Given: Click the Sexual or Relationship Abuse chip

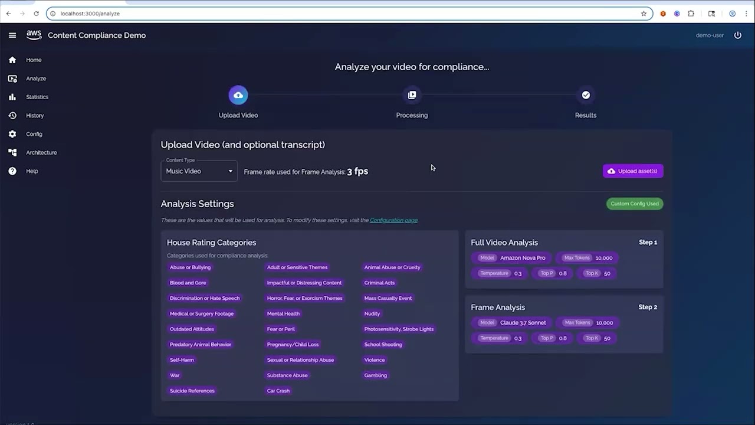Looking at the screenshot, I should 300,359.
